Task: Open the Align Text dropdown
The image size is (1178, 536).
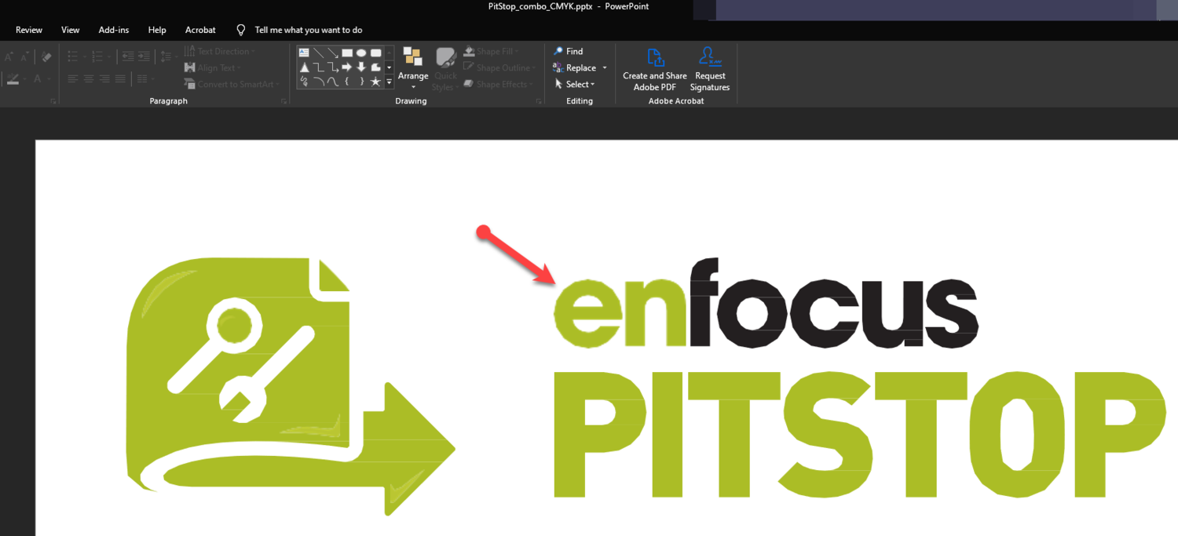Action: click(213, 68)
